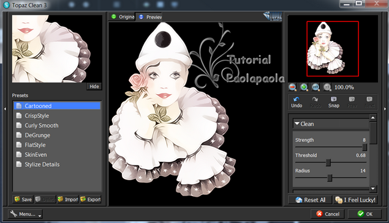Click the 1:1 actual size zoom icon

click(x=327, y=87)
